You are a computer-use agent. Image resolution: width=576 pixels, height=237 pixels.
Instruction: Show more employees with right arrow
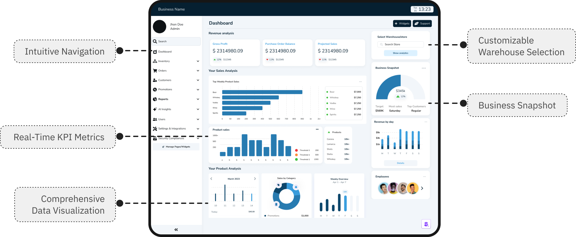(x=422, y=188)
